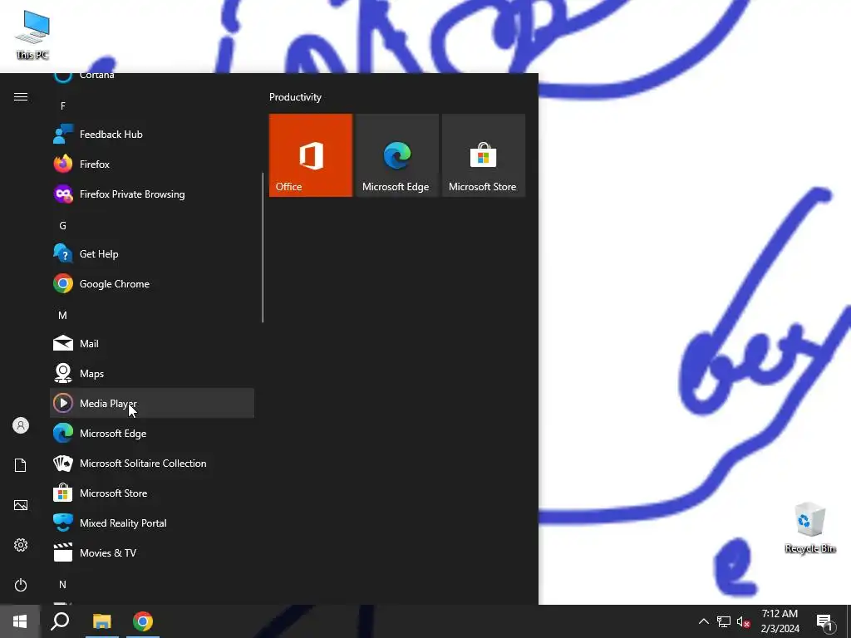851x638 pixels.
Task: Open Microsoft Store in the app list
Action: pos(152,493)
